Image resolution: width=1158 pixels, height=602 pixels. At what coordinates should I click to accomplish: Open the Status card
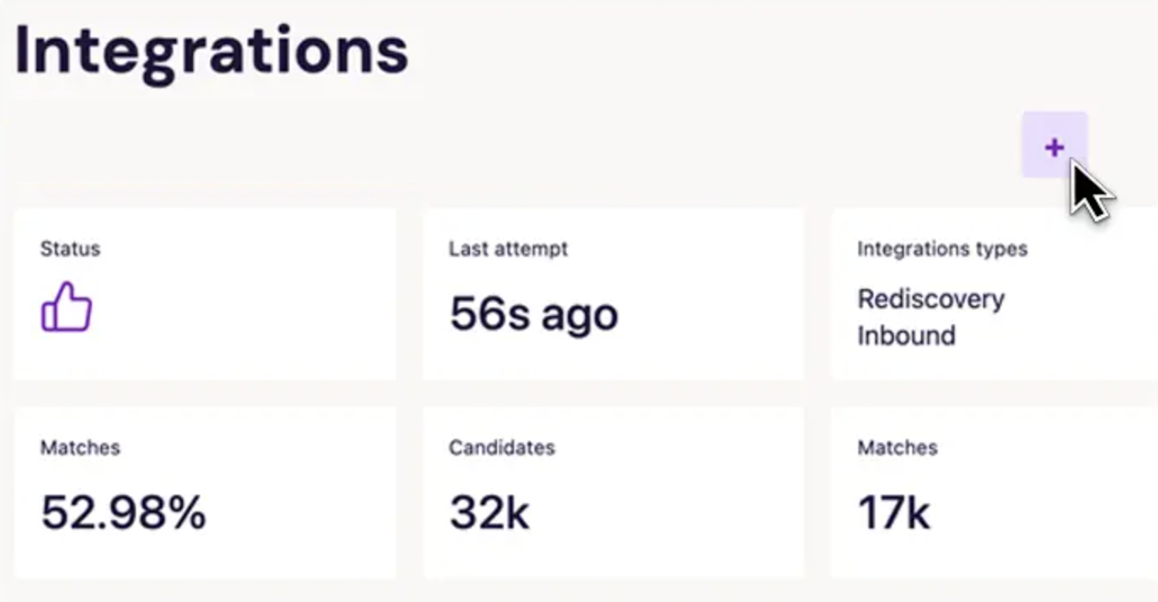coord(205,294)
